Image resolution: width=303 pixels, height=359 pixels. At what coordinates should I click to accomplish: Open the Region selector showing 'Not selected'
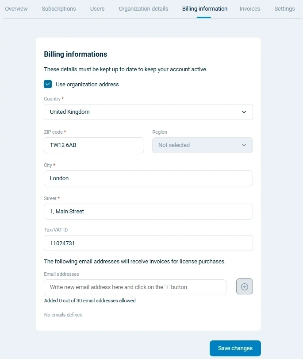point(202,145)
